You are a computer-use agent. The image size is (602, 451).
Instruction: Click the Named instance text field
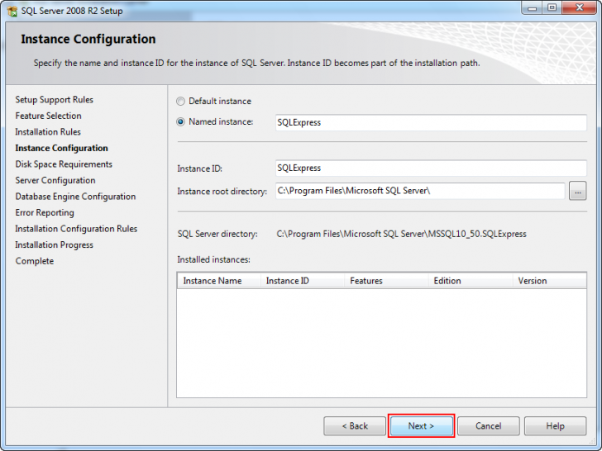click(431, 123)
